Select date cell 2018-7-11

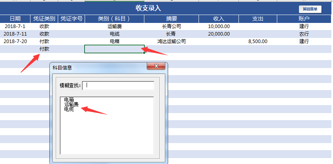pos(15,34)
